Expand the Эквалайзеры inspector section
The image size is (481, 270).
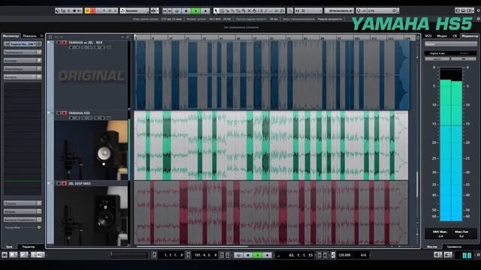coord(23,69)
